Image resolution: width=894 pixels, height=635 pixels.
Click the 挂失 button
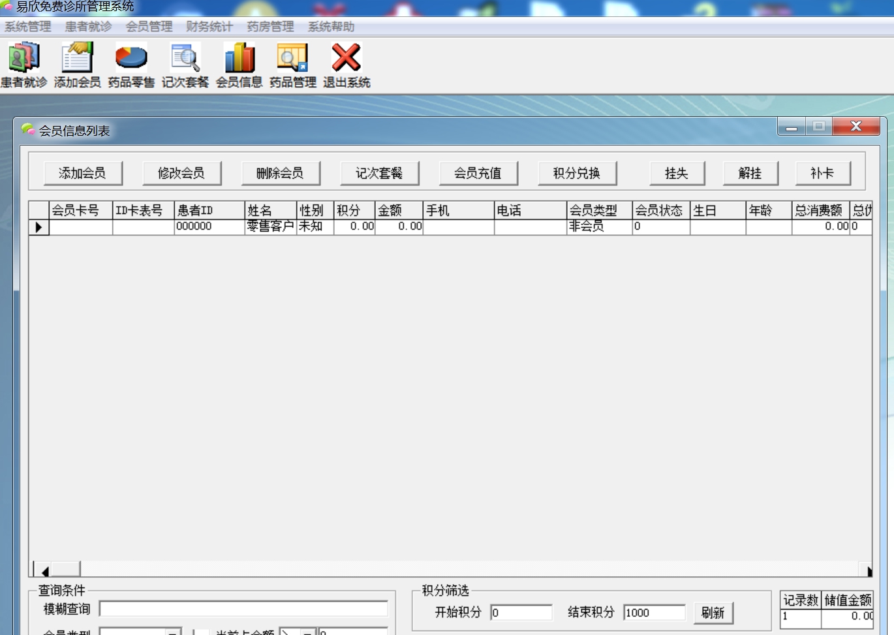point(677,172)
